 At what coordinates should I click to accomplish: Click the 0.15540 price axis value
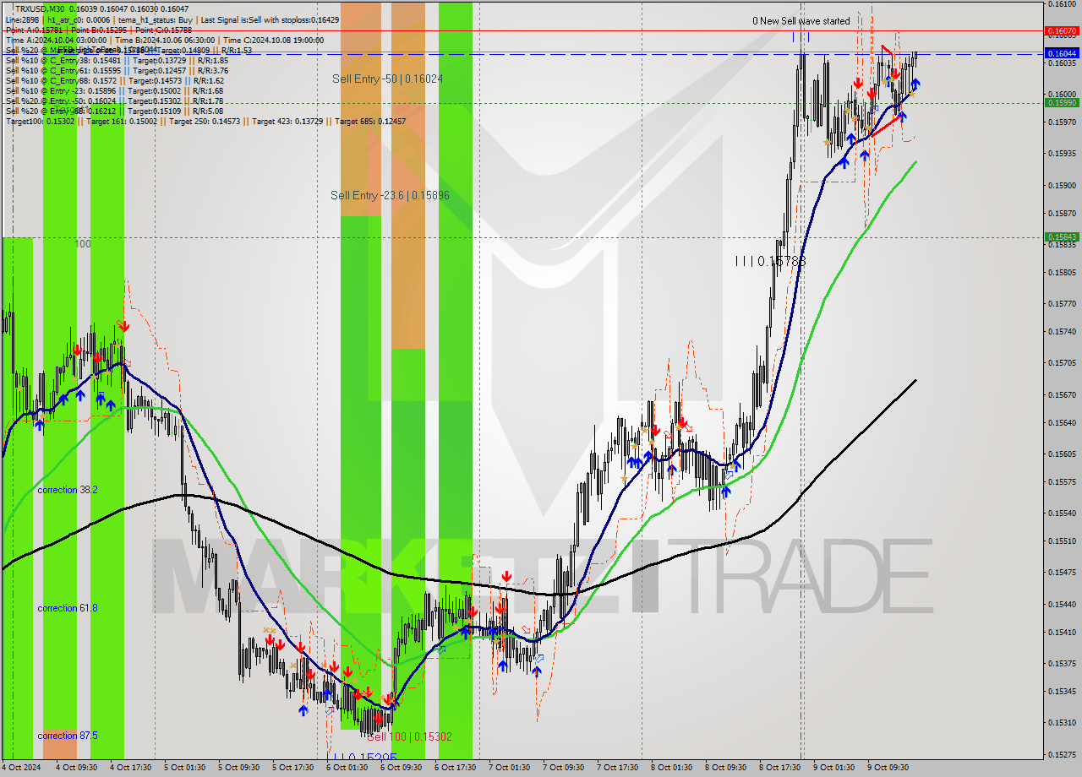tap(1062, 513)
